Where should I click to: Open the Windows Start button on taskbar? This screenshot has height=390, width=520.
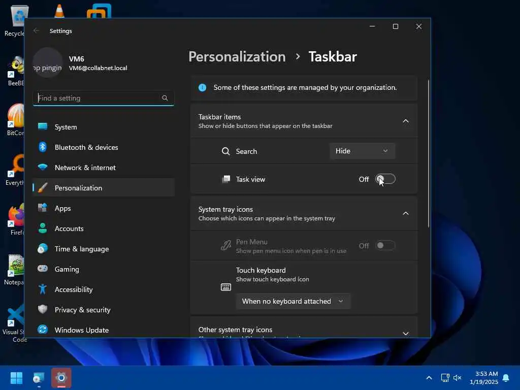pyautogui.click(x=16, y=378)
